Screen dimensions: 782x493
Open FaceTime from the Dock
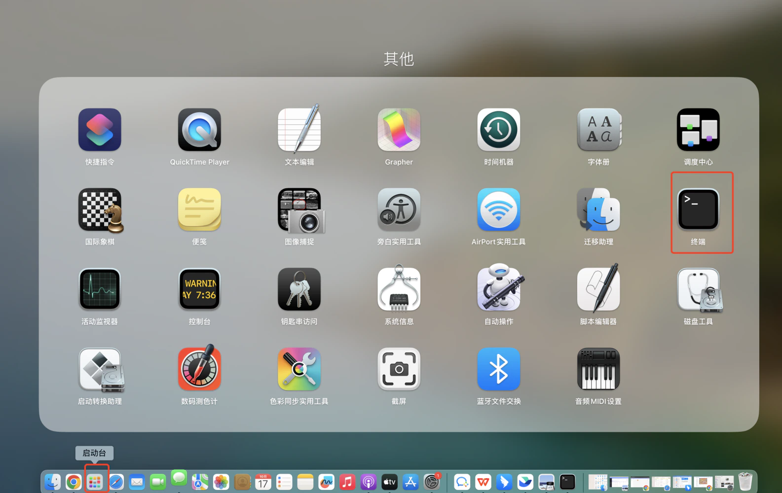point(158,482)
